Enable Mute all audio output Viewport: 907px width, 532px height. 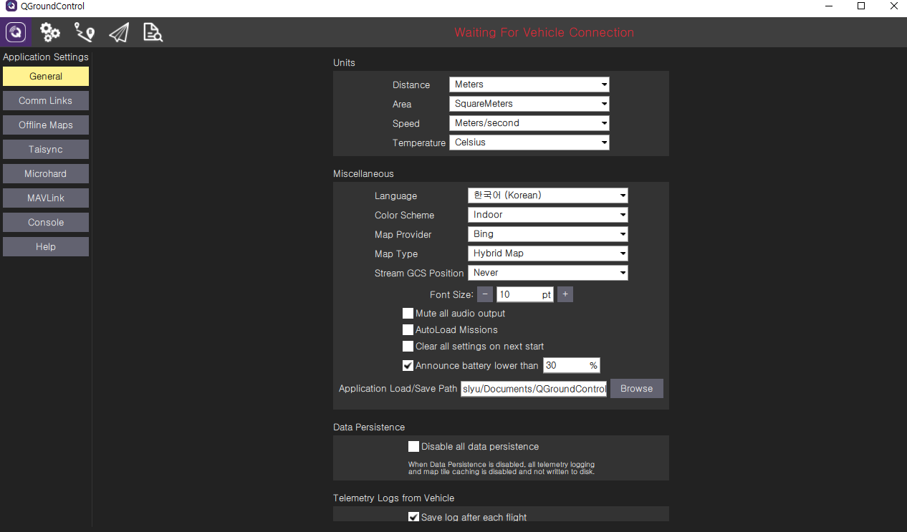pyautogui.click(x=408, y=313)
